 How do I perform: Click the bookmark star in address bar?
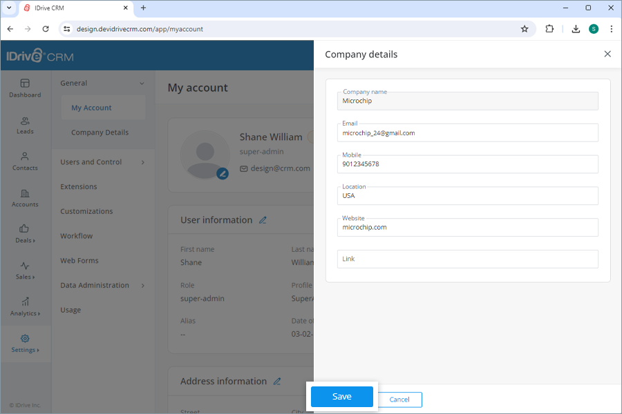point(525,29)
